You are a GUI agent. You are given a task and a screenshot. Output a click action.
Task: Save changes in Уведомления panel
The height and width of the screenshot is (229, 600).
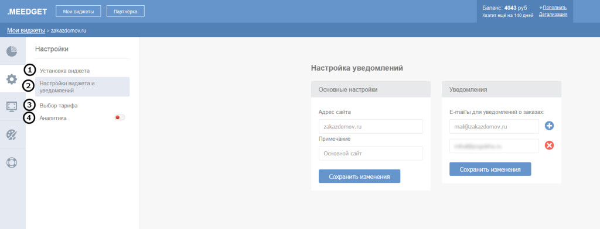pos(490,169)
